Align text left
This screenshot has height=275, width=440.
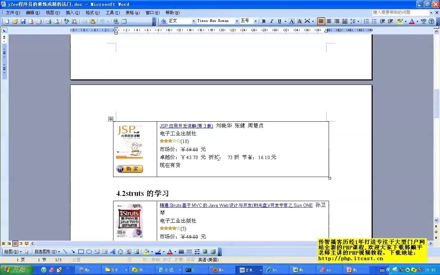coord(321,21)
